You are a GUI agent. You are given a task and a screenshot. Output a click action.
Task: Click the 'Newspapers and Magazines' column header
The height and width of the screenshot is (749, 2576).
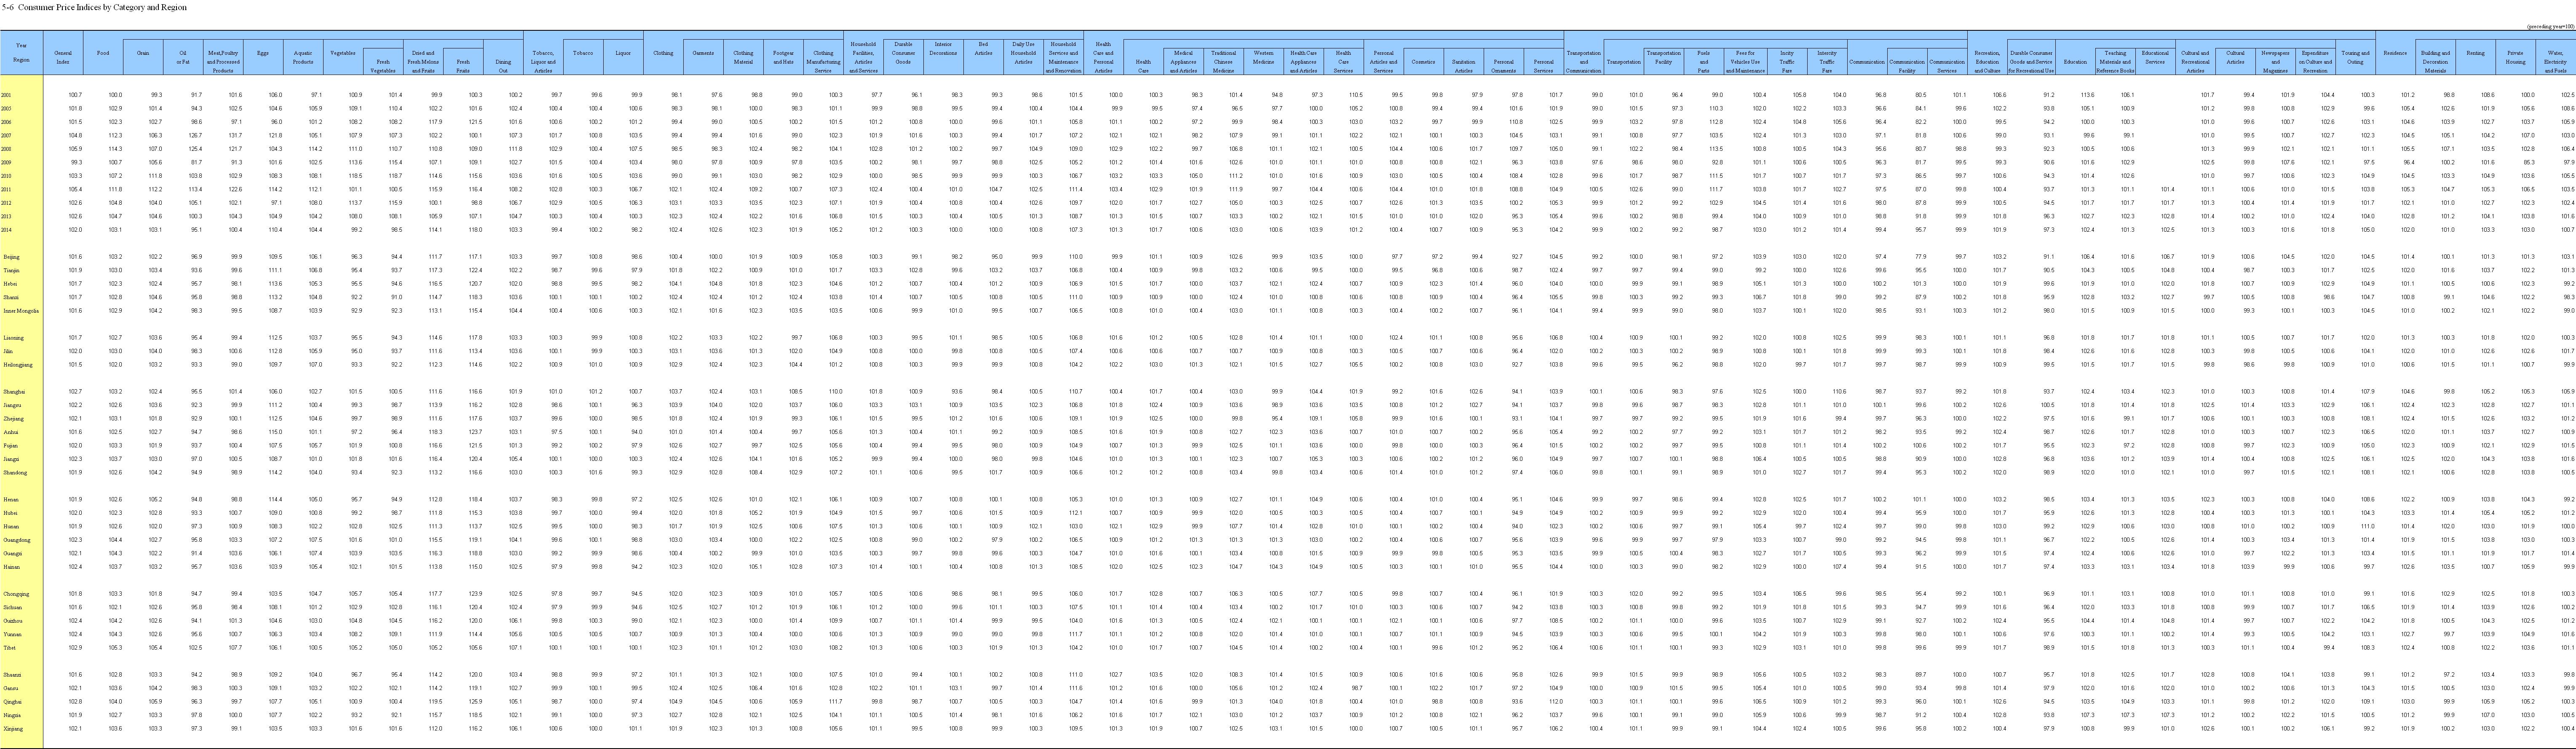point(2275,62)
